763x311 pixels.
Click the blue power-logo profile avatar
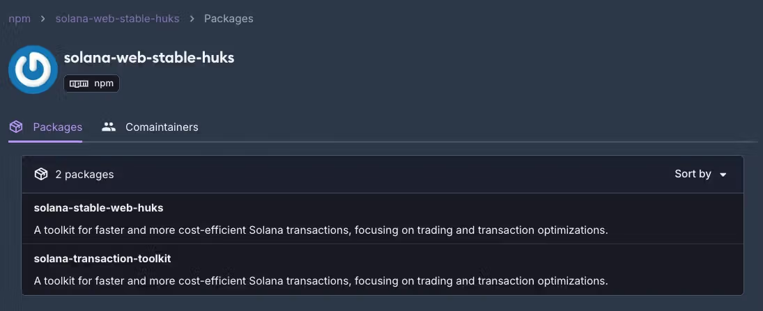pyautogui.click(x=33, y=70)
